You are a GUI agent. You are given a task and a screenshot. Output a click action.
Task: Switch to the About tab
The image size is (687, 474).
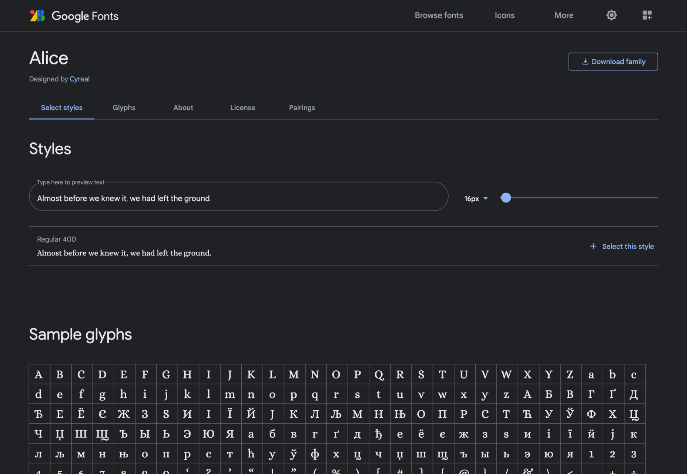point(183,108)
